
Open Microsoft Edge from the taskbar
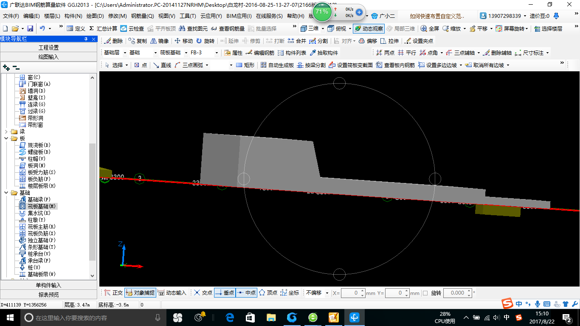pos(230,318)
